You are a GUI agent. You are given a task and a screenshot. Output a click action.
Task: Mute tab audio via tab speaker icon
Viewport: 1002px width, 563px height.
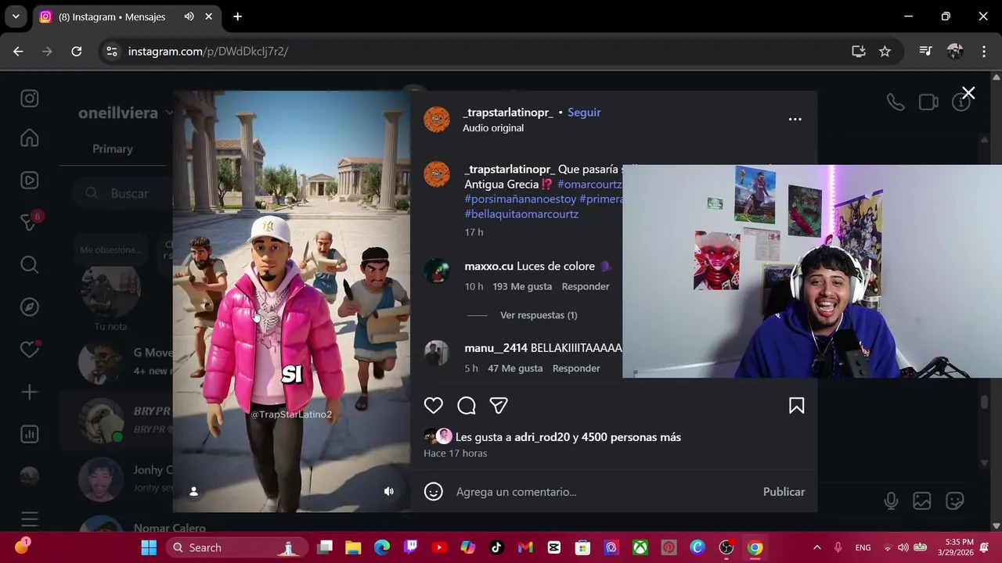point(189,16)
